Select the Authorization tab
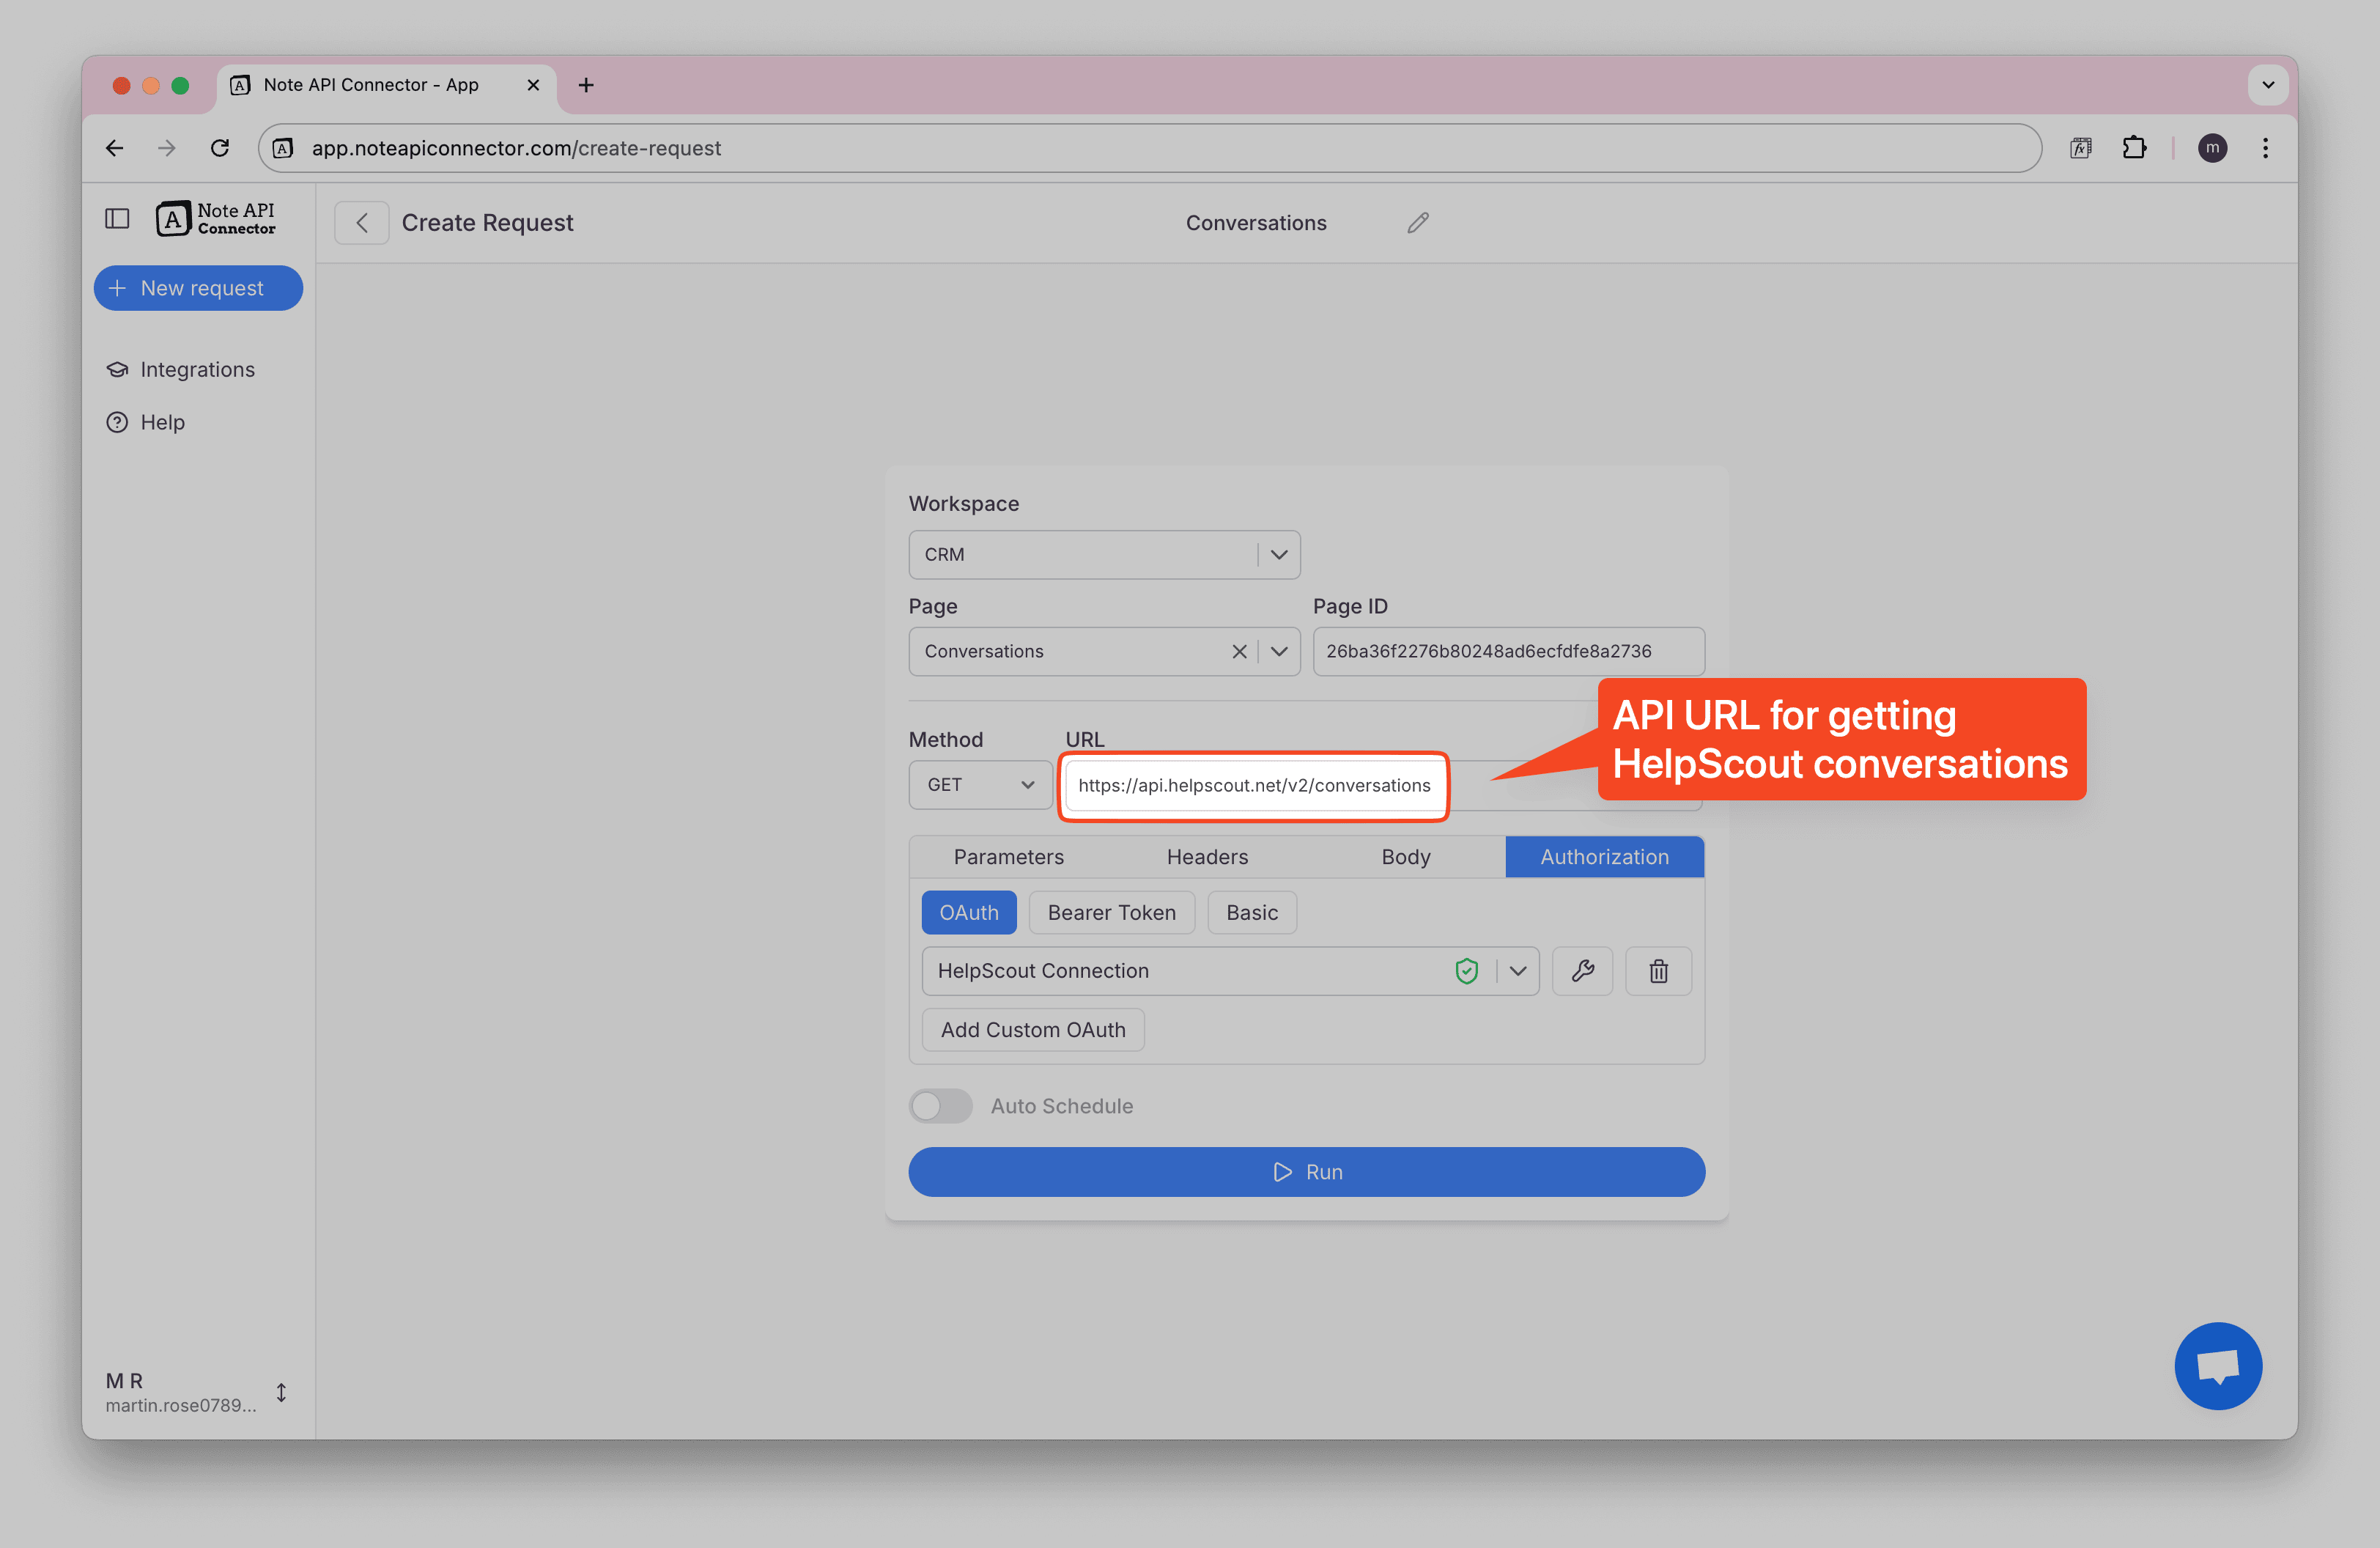Image resolution: width=2380 pixels, height=1548 pixels. [1604, 857]
